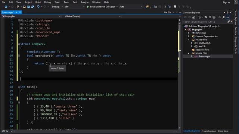
Task: Expand the References node
Action: (x=188, y=33)
